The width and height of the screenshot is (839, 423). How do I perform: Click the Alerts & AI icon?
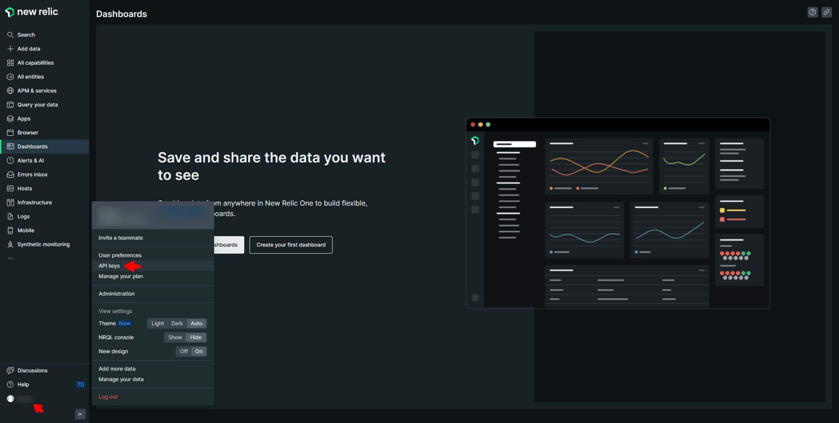pyautogui.click(x=10, y=161)
